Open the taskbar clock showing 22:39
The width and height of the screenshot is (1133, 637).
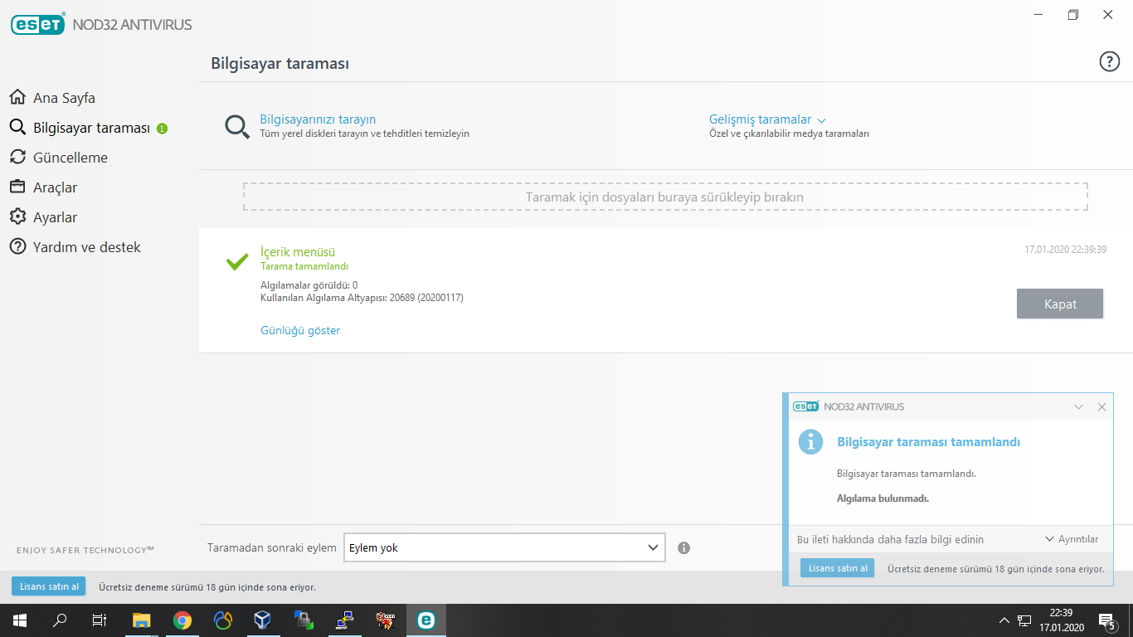pos(1062,620)
